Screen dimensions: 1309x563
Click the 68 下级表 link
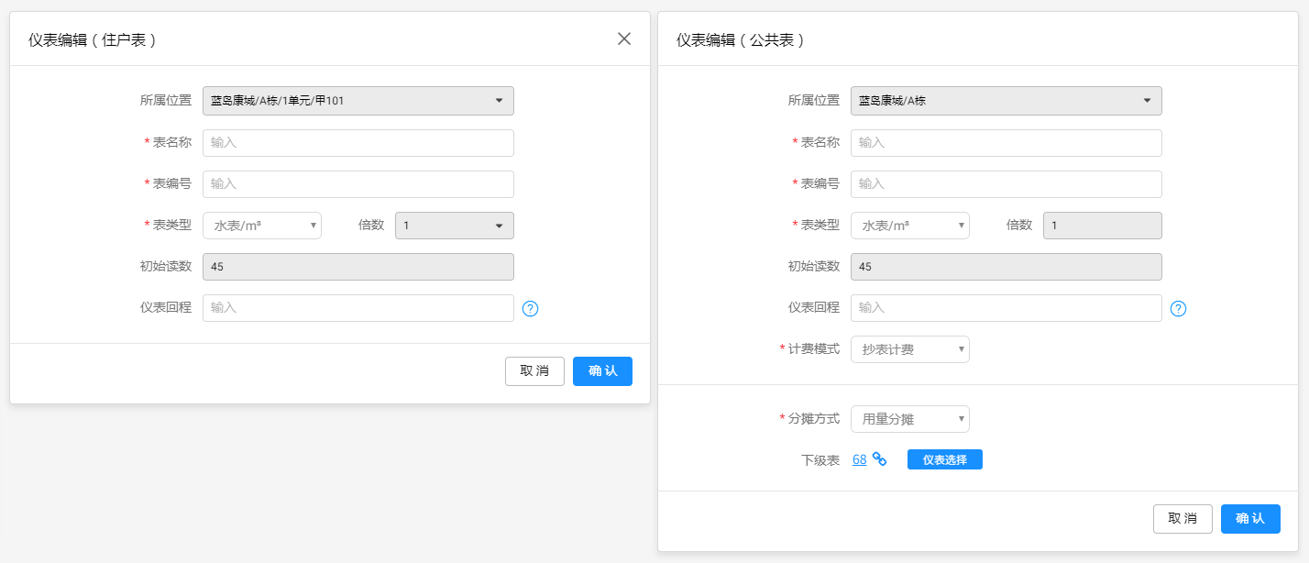click(859, 459)
